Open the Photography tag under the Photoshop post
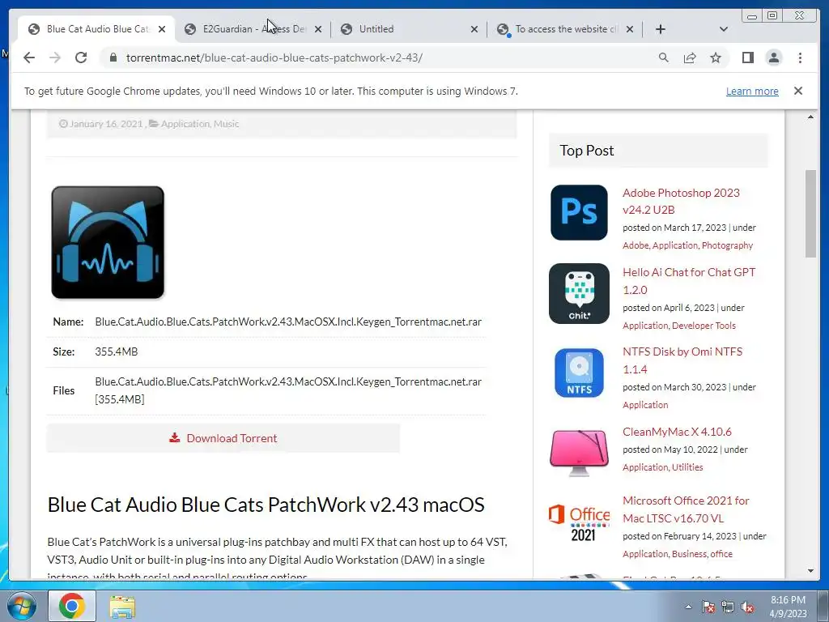 (727, 245)
